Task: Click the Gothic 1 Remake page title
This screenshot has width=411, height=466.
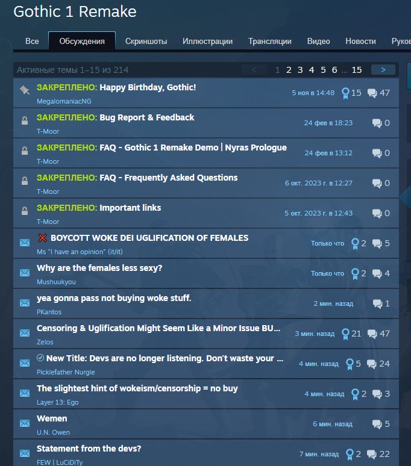Action: [75, 12]
